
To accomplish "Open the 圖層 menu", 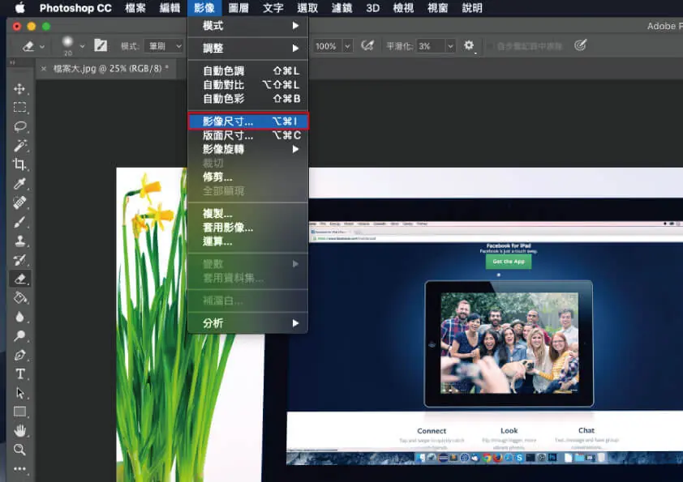I will pyautogui.click(x=238, y=8).
